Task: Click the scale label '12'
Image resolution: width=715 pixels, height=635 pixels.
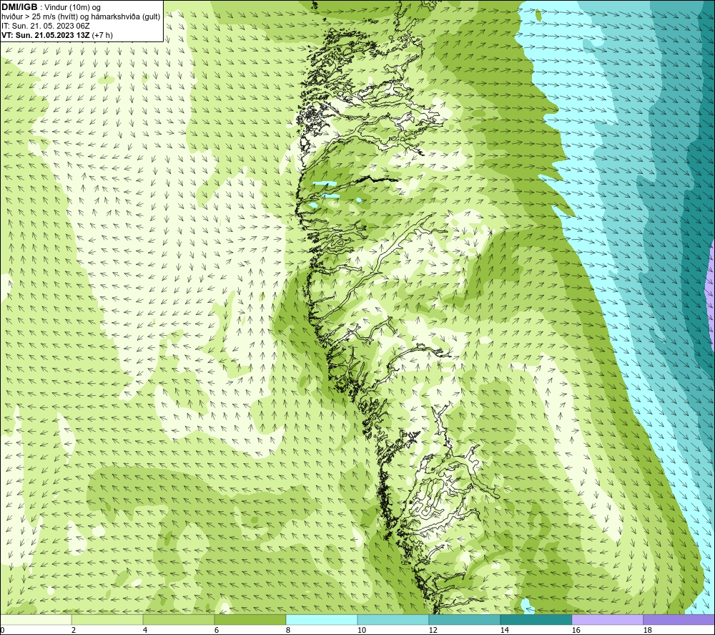Action: [433, 631]
